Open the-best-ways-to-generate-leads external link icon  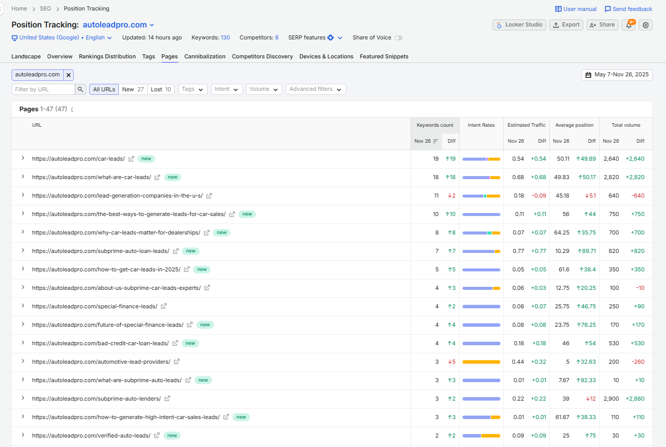[x=232, y=214]
